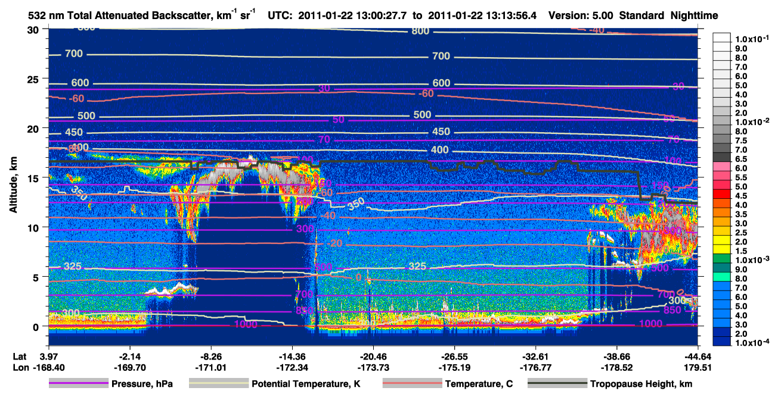Image resolution: width=775 pixels, height=397 pixels.
Task: Click the magenta Pressure legend line swatch
Action: pos(79,384)
